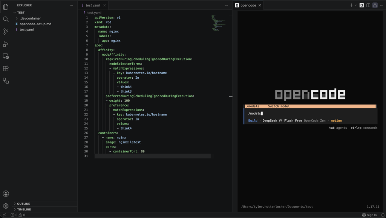Click the opencode icon button in the top-right toolbar
Screen dimensions: 386x218
click(x=361, y=5)
